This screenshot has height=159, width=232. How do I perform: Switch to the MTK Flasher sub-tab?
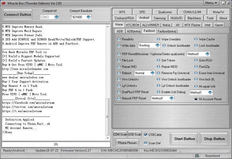coord(192,25)
